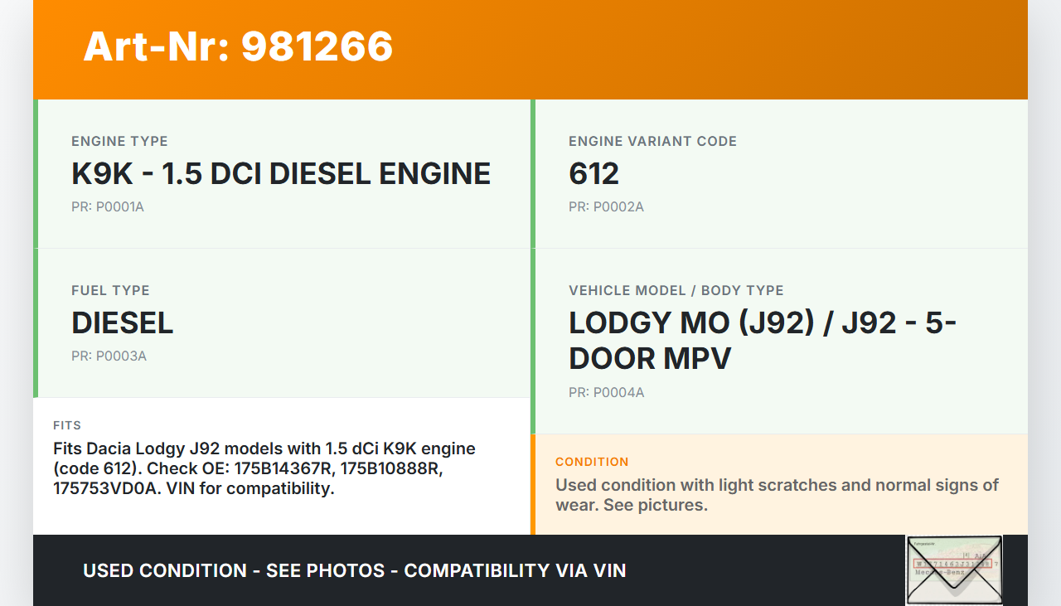Click the envelope VIN thumbnail image
Screen dimensions: 1061x606
[954, 570]
